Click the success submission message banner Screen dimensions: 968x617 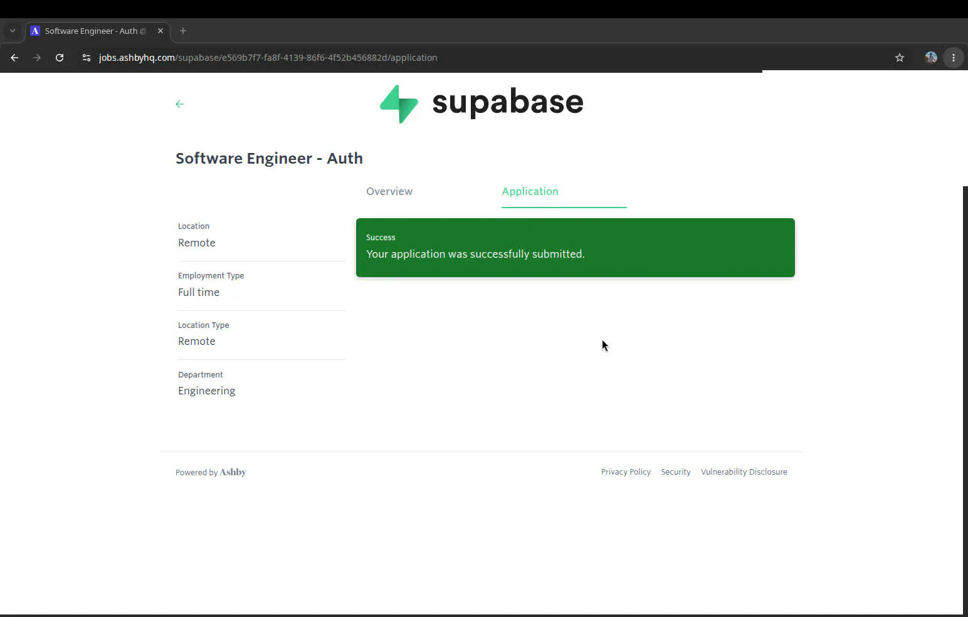coord(576,248)
